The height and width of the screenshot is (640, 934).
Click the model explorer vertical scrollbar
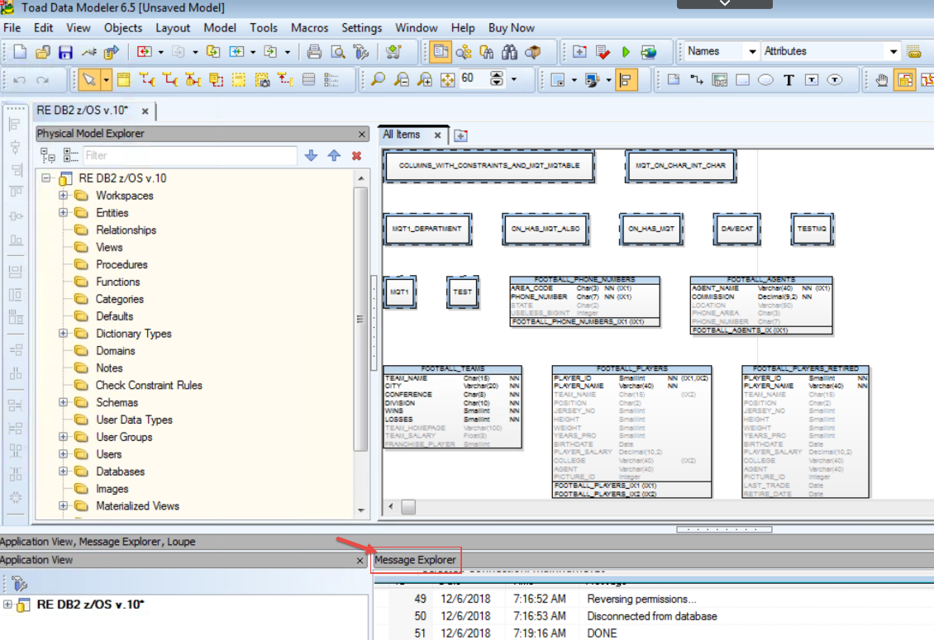361,319
